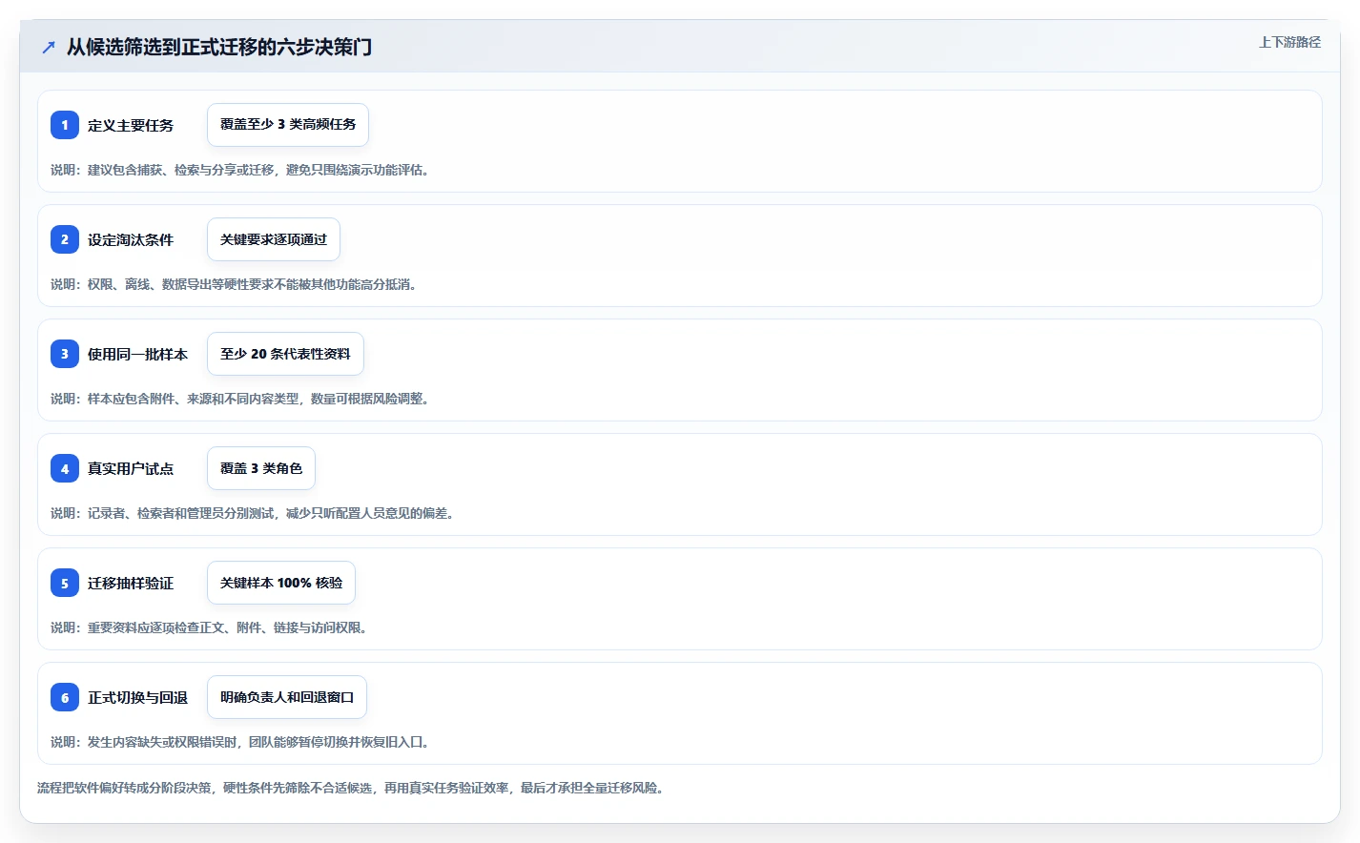Click the 明确负责人和回退窗口 chip
This screenshot has width=1360, height=843.
pos(287,697)
